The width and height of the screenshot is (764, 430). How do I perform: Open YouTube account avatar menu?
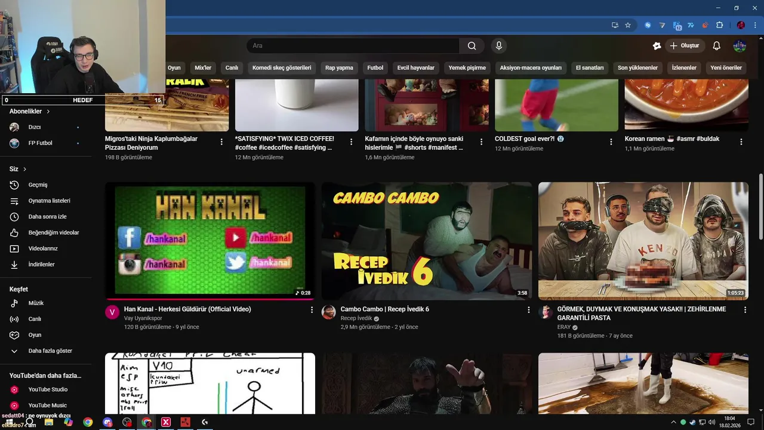740,46
